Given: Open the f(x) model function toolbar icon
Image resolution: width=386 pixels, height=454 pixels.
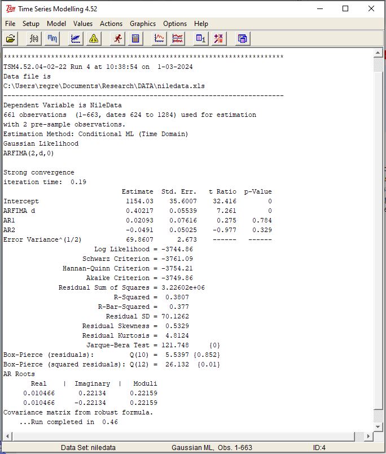Looking at the screenshot, I should [x=34, y=38].
